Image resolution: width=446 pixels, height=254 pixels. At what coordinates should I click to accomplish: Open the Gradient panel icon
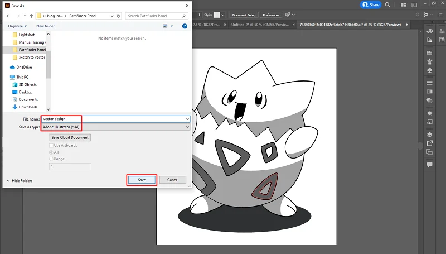tap(429, 92)
